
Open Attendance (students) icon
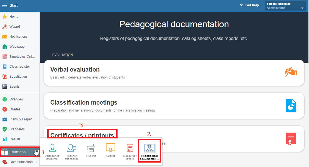[52, 148]
